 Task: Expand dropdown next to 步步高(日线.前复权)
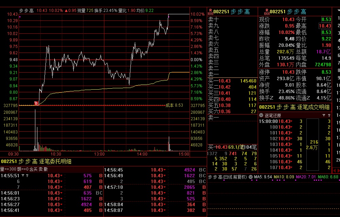(251, 177)
